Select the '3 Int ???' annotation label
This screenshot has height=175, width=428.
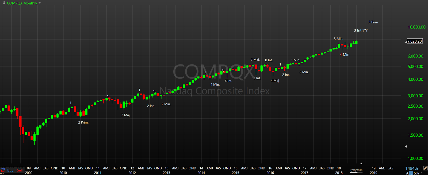[361, 30]
